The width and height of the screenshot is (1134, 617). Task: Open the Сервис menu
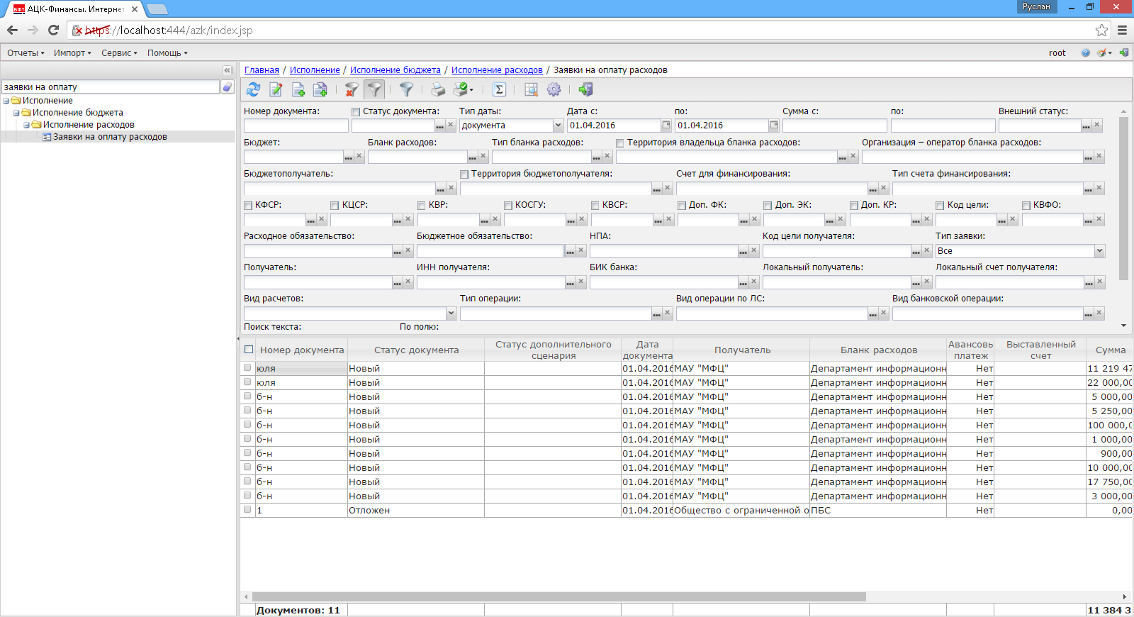(x=119, y=53)
